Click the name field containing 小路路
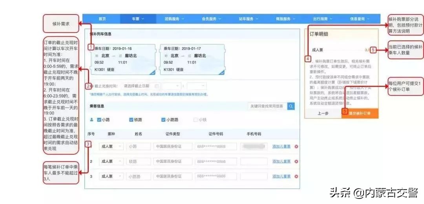 coord(139,176)
